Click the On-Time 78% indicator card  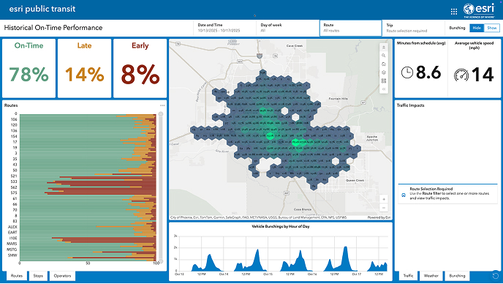pyautogui.click(x=29, y=68)
